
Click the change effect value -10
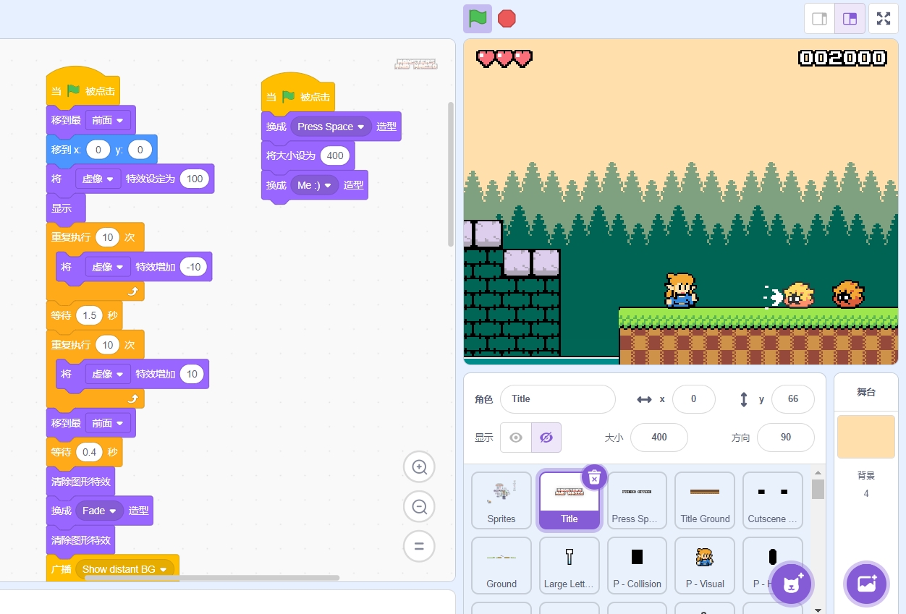(x=193, y=267)
